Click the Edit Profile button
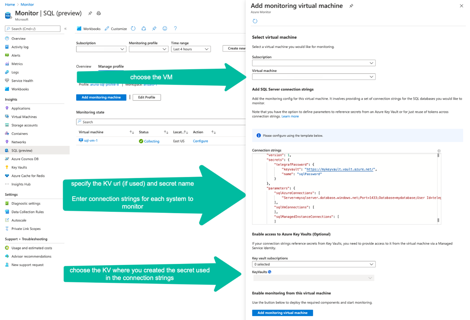 pyautogui.click(x=147, y=97)
